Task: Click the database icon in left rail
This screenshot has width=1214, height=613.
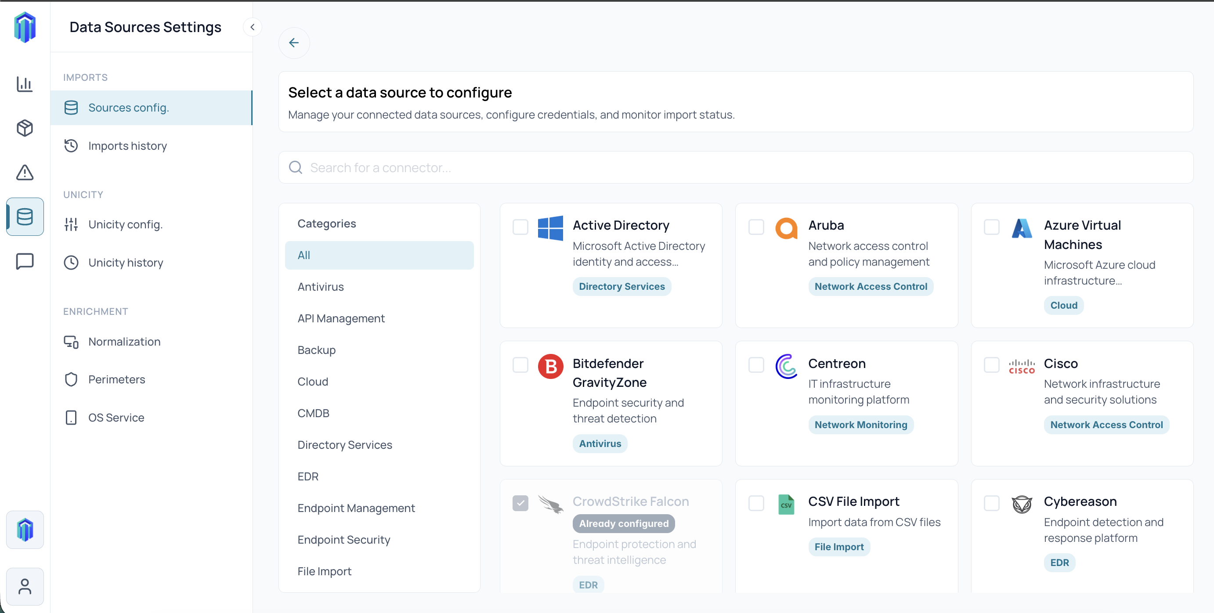Action: pos(25,217)
